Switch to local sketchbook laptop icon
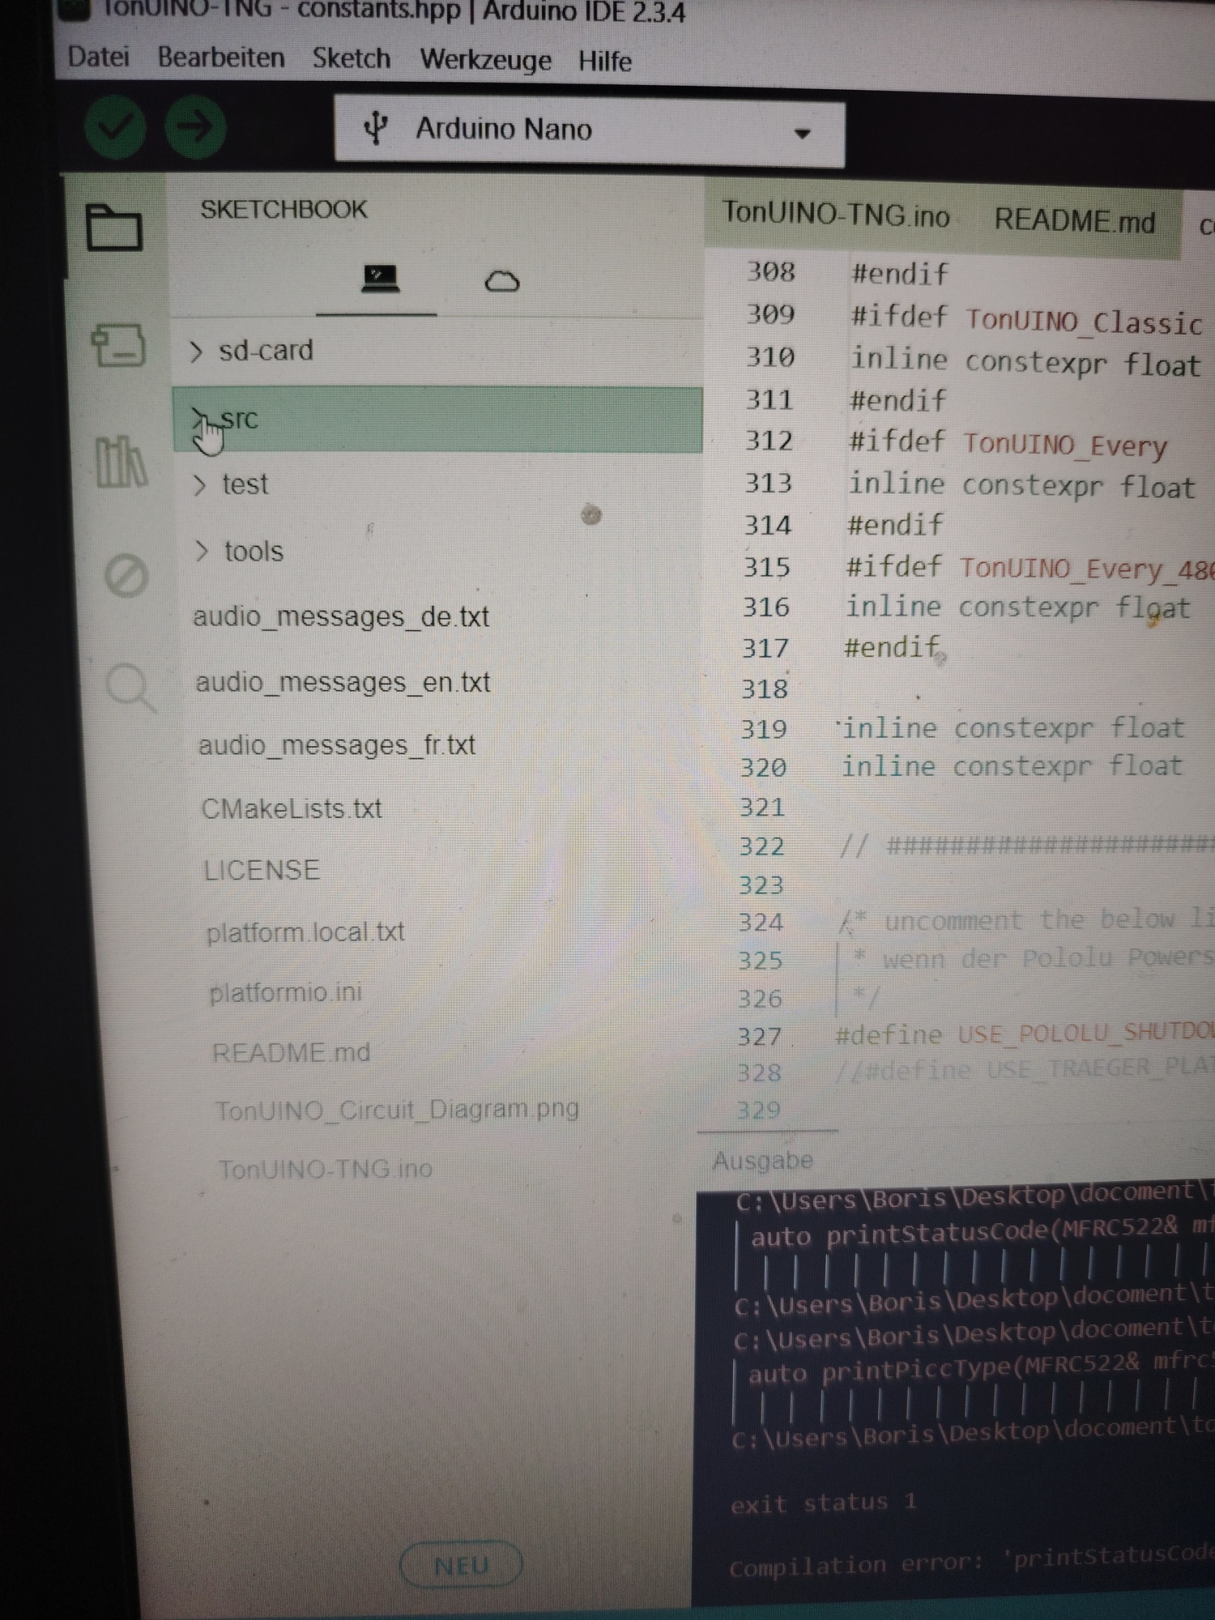 click(379, 279)
